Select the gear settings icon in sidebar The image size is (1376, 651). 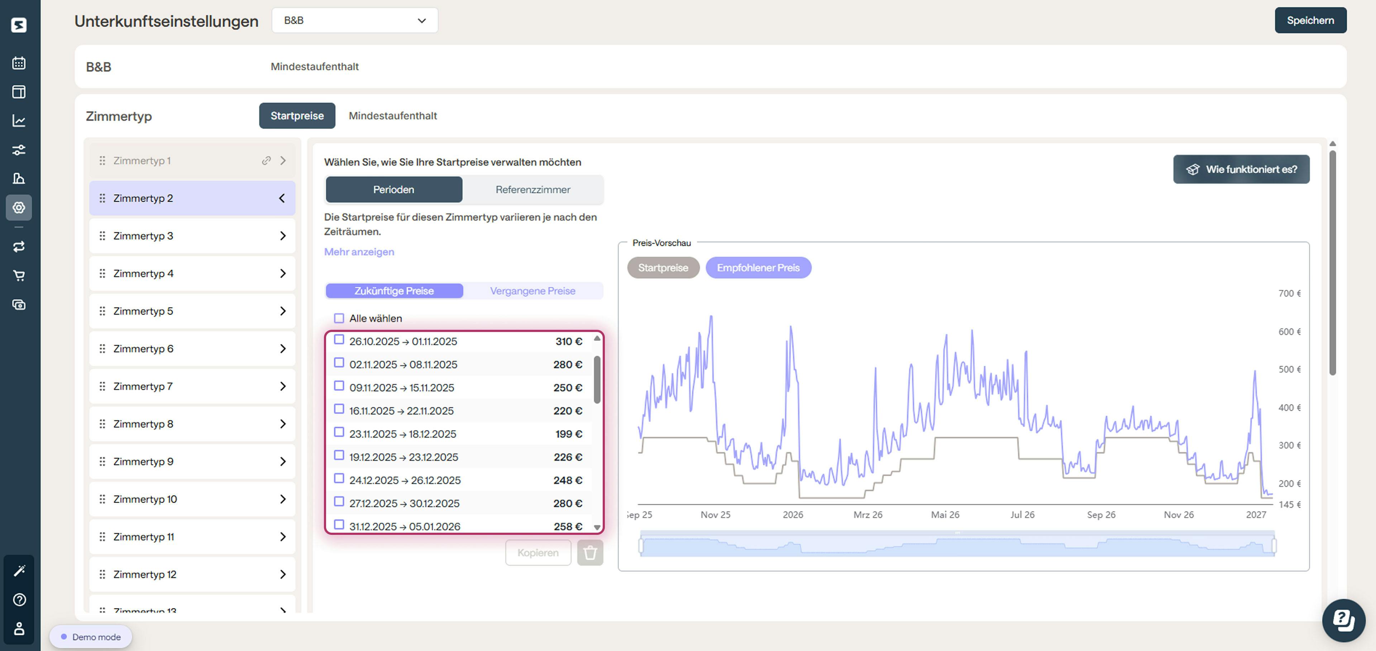pyautogui.click(x=19, y=207)
